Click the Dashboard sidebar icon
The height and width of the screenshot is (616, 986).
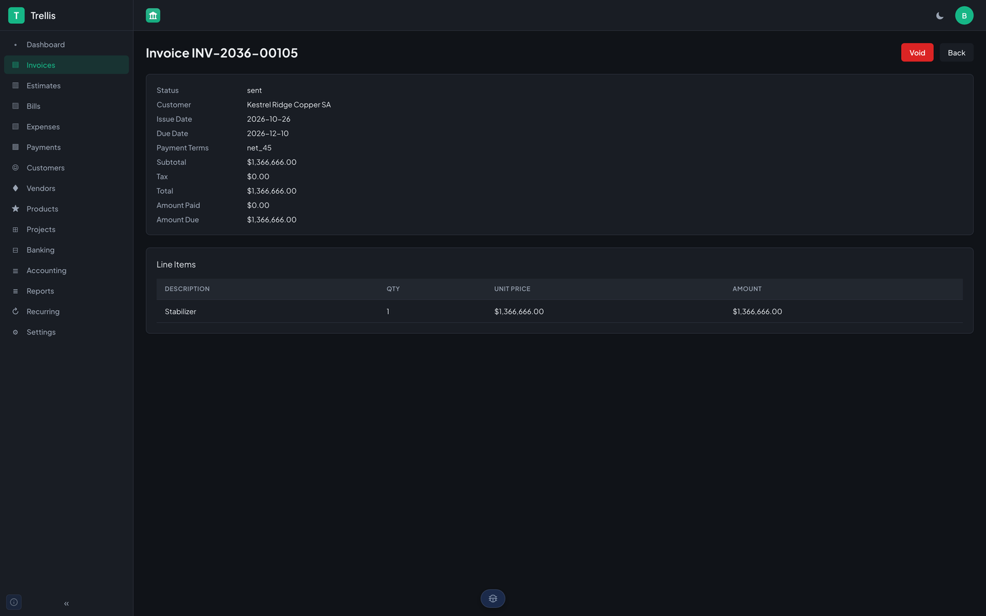pyautogui.click(x=15, y=44)
